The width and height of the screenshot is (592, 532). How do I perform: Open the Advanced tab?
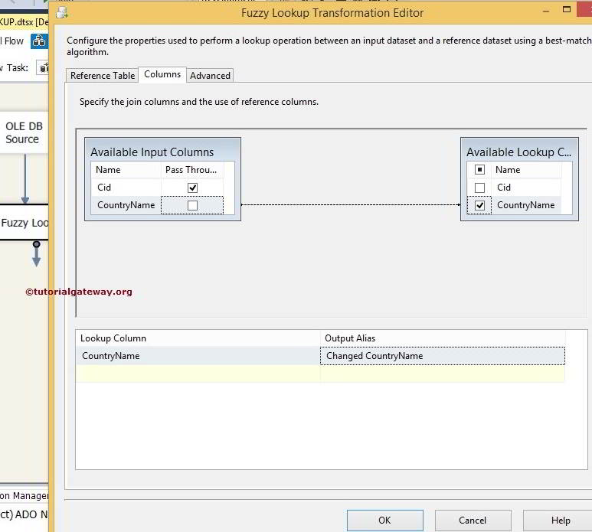210,76
